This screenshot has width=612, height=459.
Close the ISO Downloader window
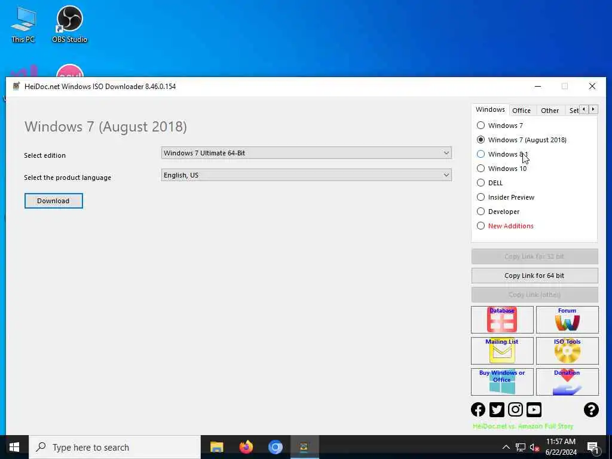[x=592, y=86]
